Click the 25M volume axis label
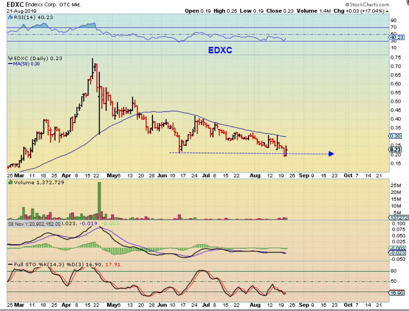Screen dimensions: 409x311 tap(396, 186)
